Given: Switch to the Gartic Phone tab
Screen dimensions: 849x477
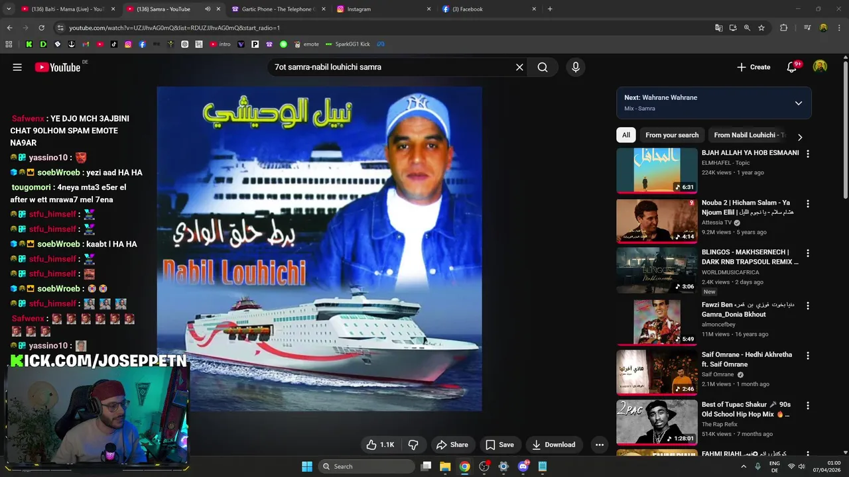Looking at the screenshot, I should point(277,9).
